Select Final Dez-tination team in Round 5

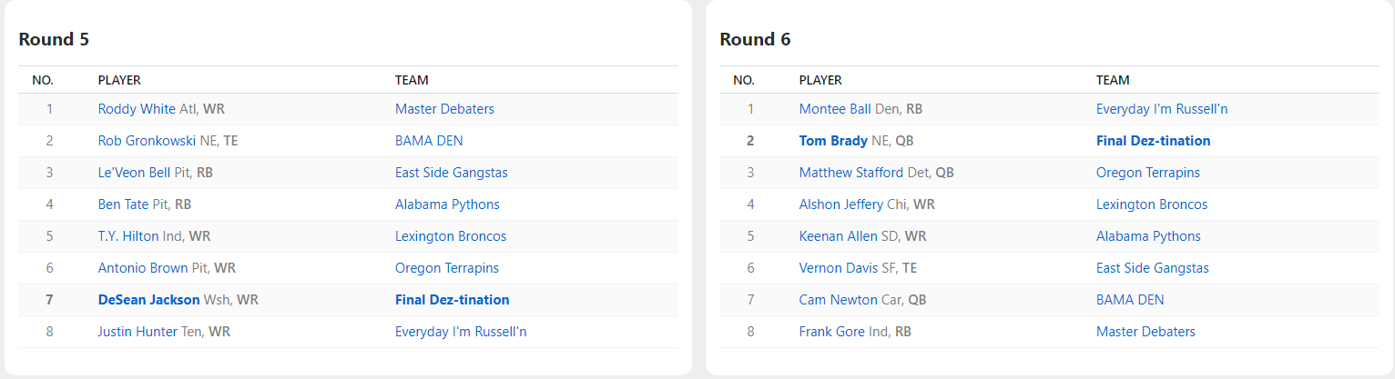click(452, 300)
